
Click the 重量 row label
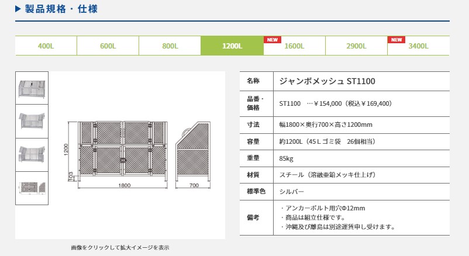pos(253,158)
